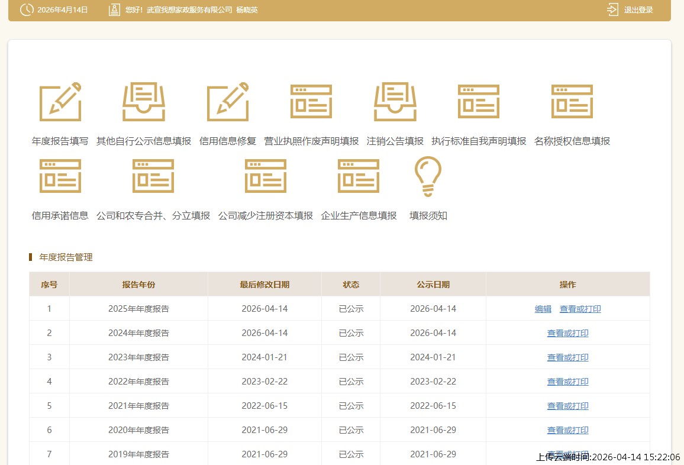684x465 pixels.
Task: Open 查看或打印 for 2021年度报告
Action: [x=567, y=406]
